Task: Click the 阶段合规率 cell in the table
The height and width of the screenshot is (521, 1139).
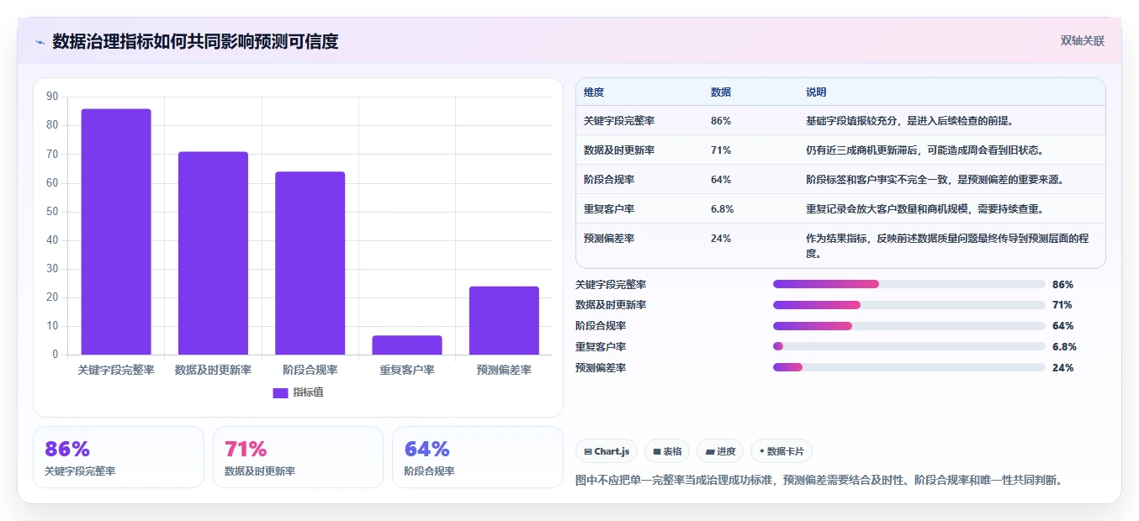Action: point(609,180)
